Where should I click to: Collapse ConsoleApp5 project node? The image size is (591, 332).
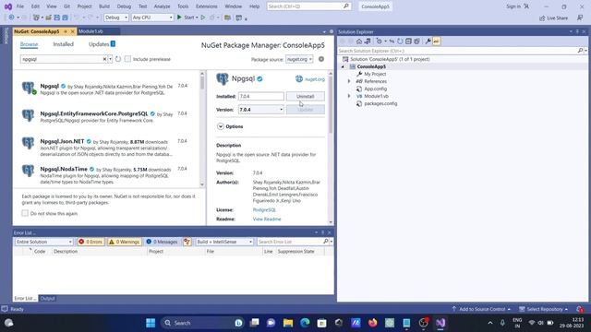tap(343, 66)
